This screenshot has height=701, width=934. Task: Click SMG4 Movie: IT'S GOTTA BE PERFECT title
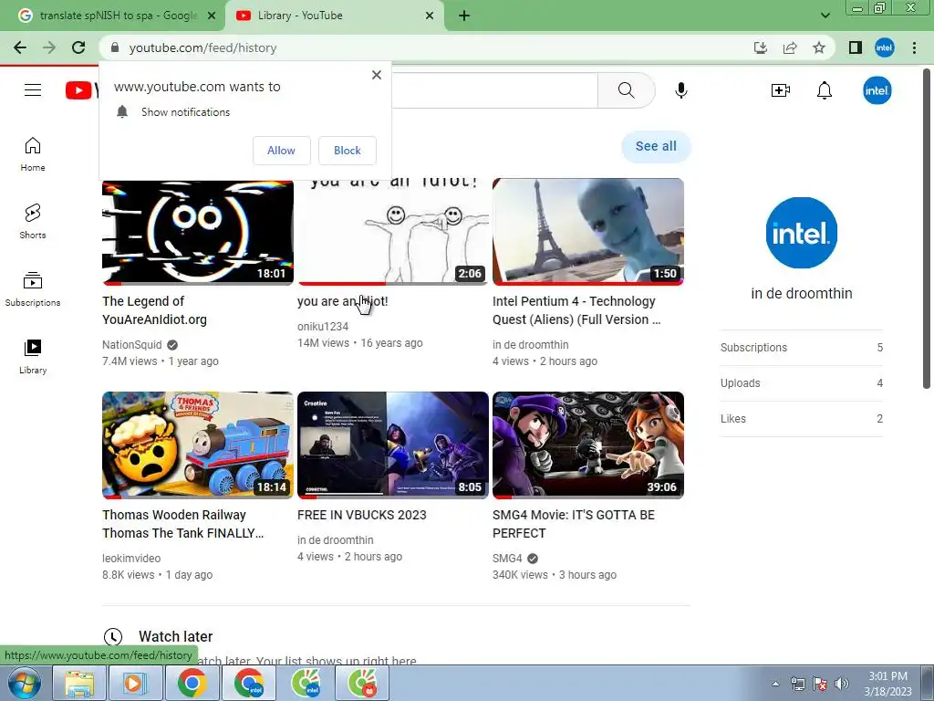pyautogui.click(x=574, y=523)
